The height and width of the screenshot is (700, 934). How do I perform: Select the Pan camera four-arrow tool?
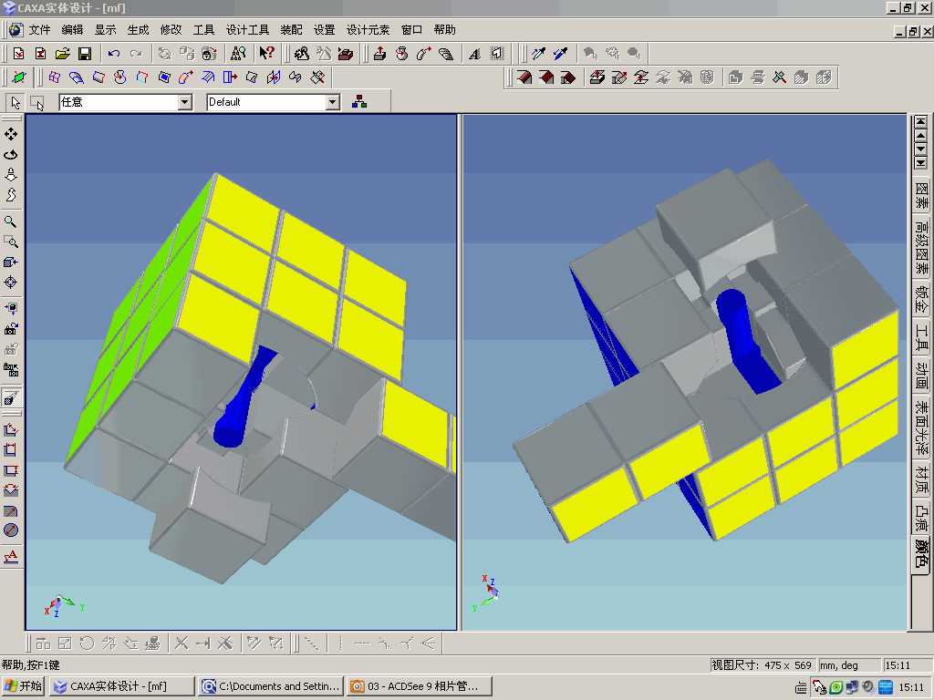pos(11,135)
